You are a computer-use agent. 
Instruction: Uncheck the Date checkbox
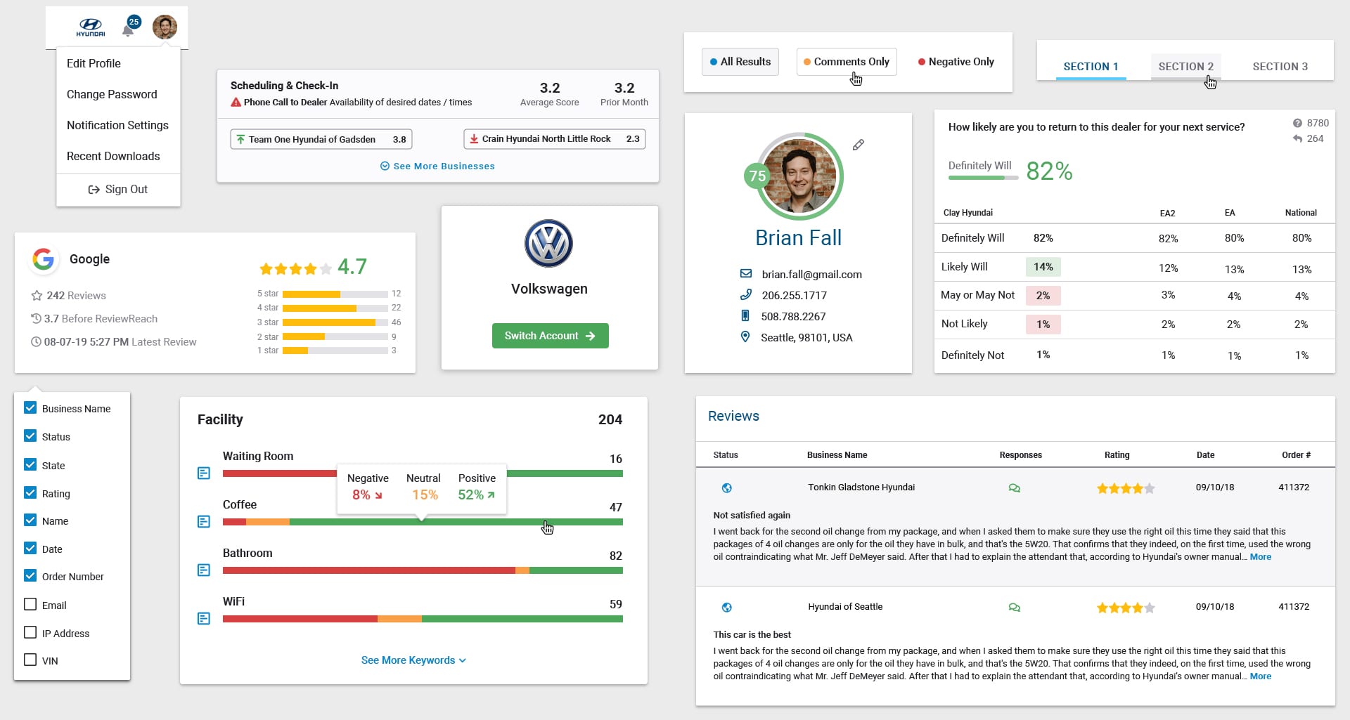30,549
